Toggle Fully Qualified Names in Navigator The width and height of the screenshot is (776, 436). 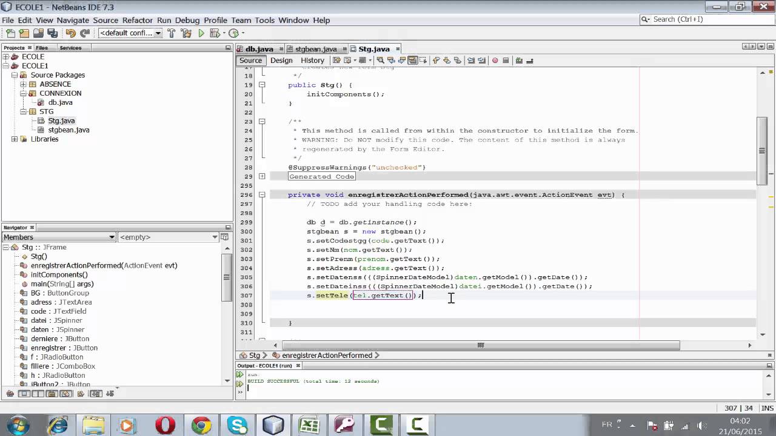(x=81, y=394)
